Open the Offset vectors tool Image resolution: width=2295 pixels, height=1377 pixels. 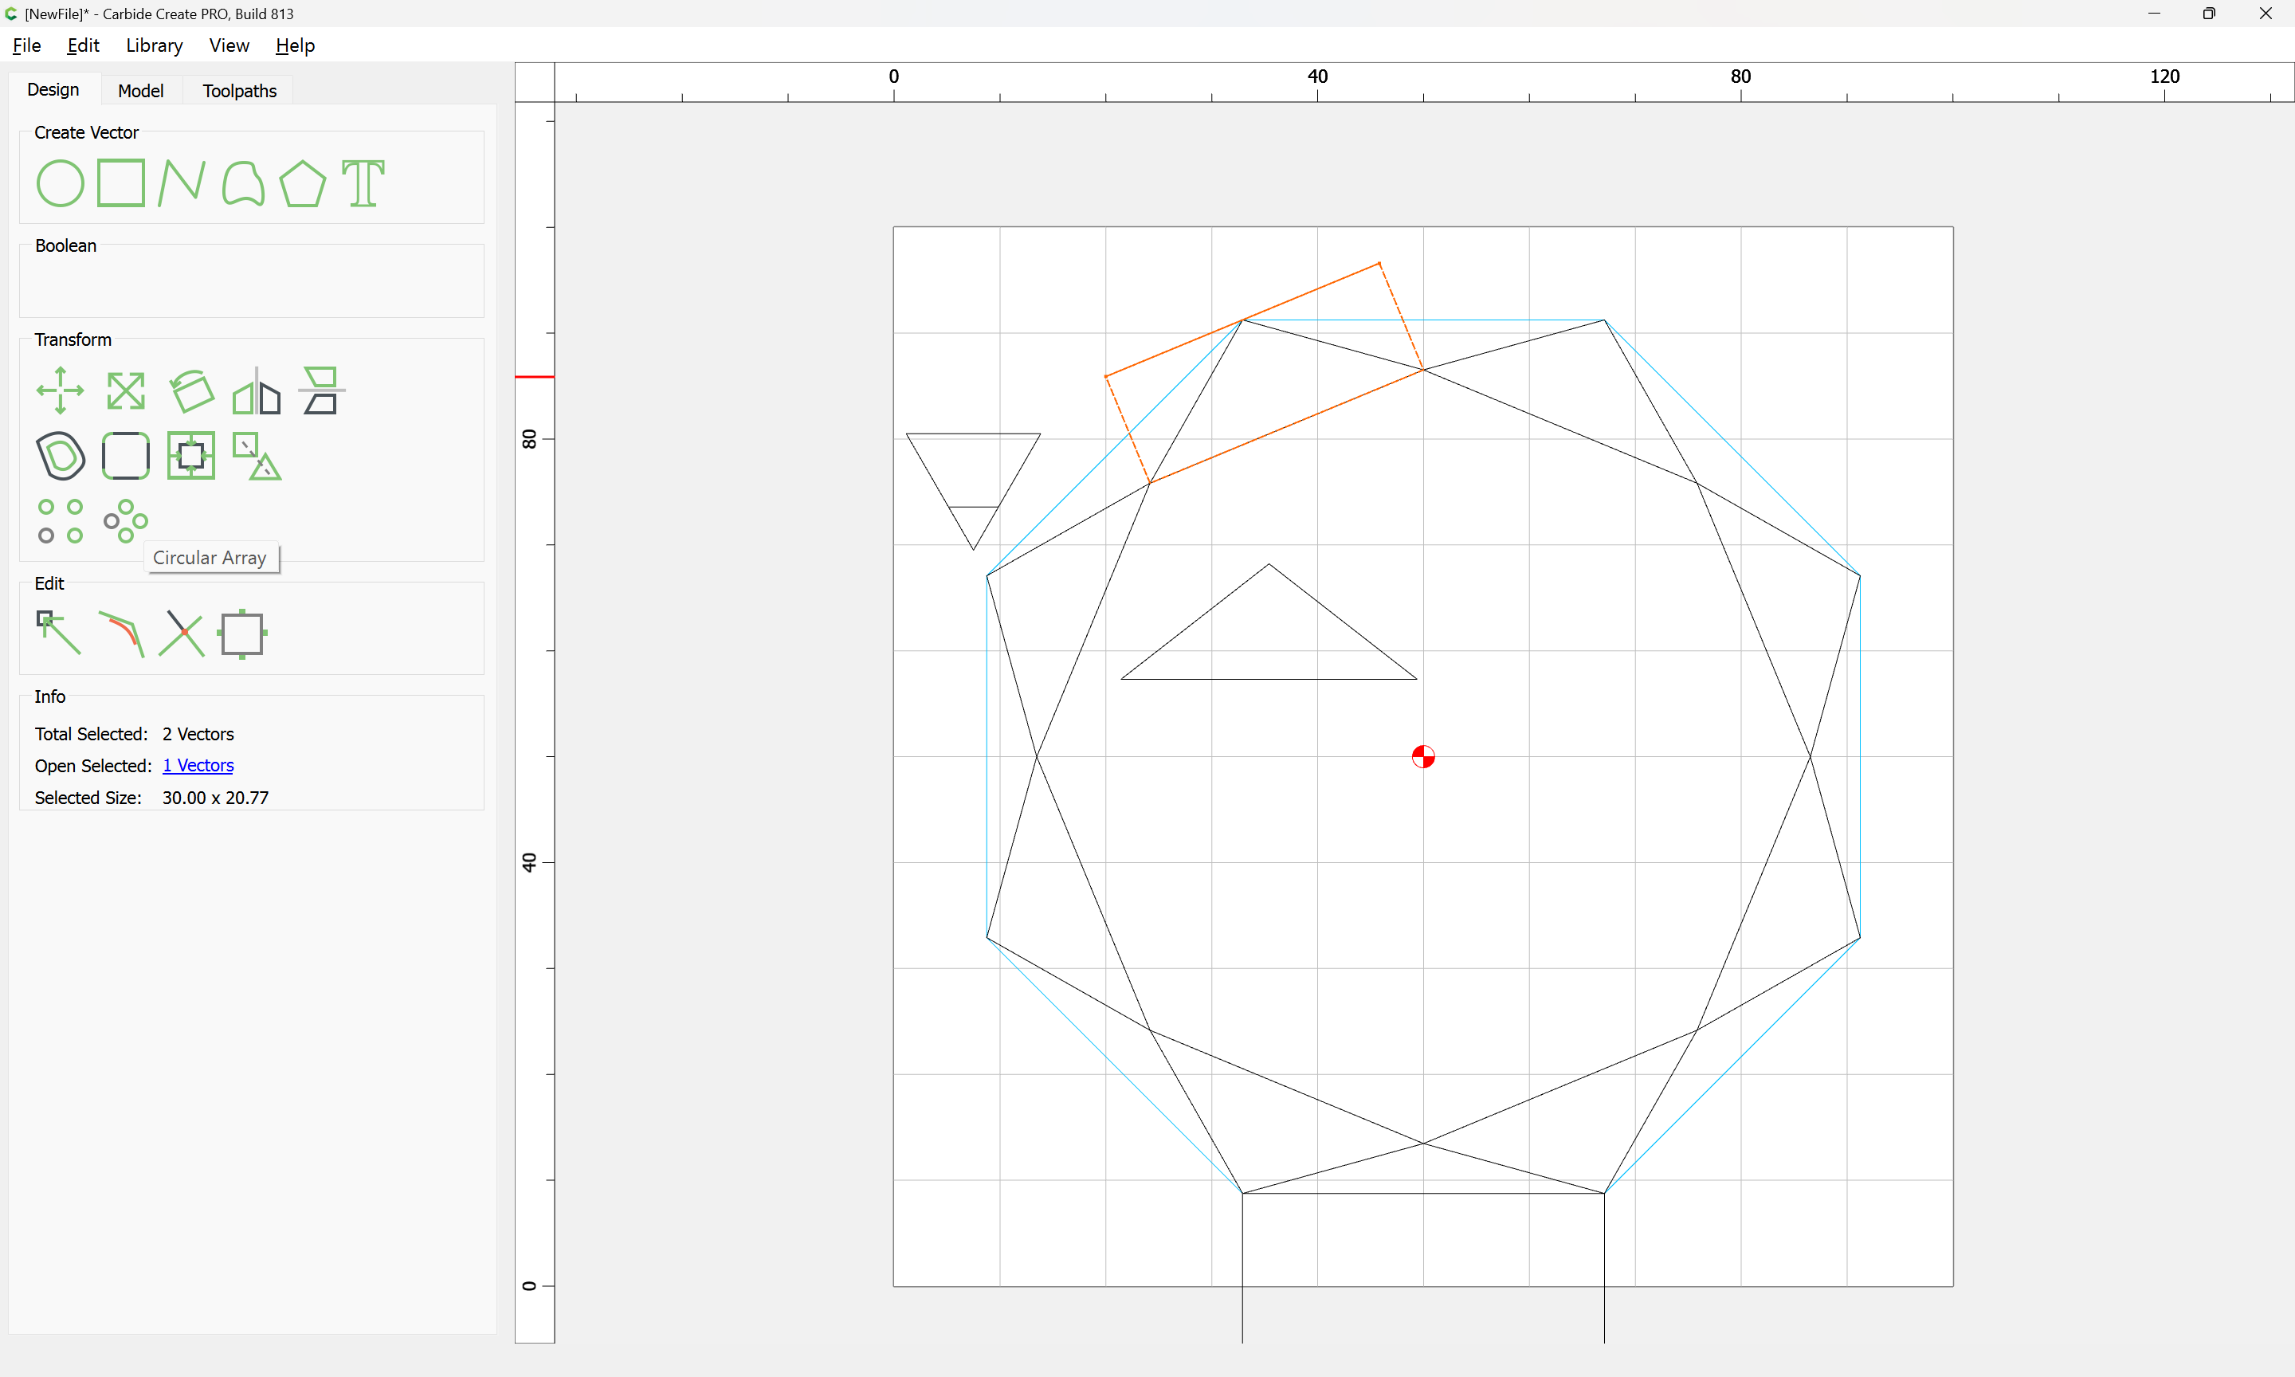pos(61,456)
